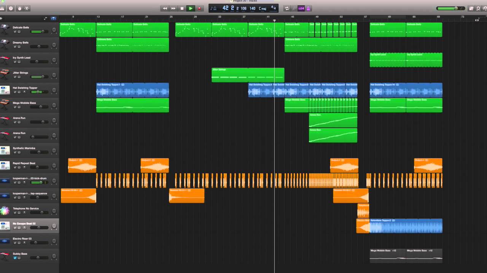Open the Media Browser button

pyautogui.click(x=484, y=8)
